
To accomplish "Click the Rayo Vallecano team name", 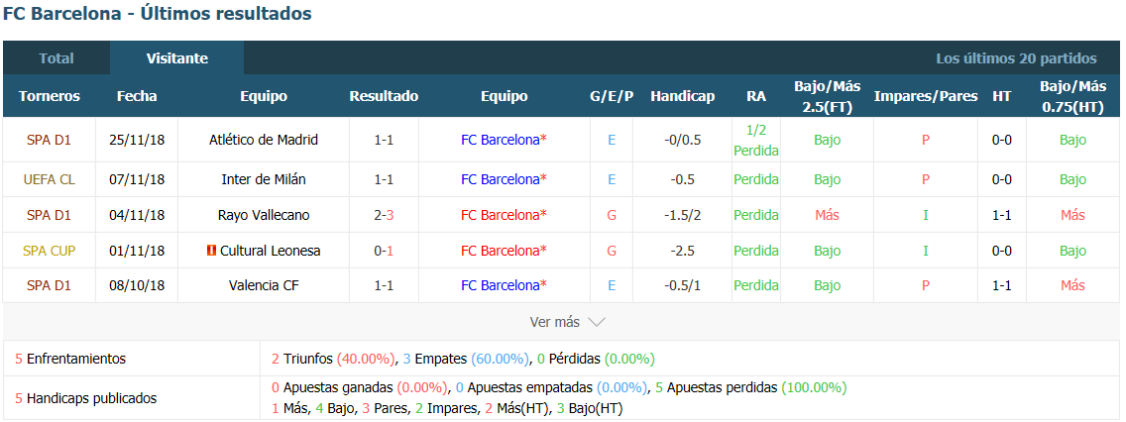I will 264,215.
